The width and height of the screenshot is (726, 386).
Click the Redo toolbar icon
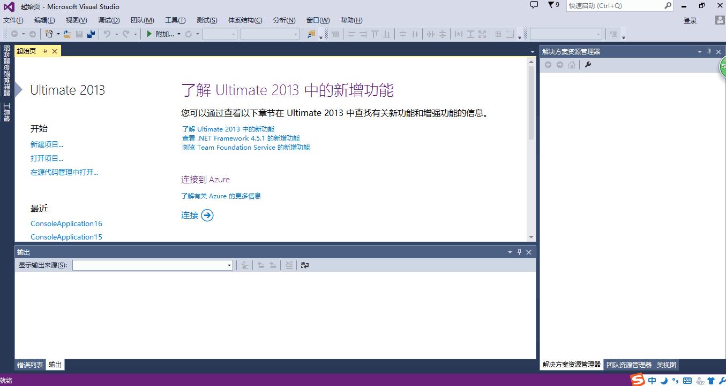pyautogui.click(x=126, y=34)
